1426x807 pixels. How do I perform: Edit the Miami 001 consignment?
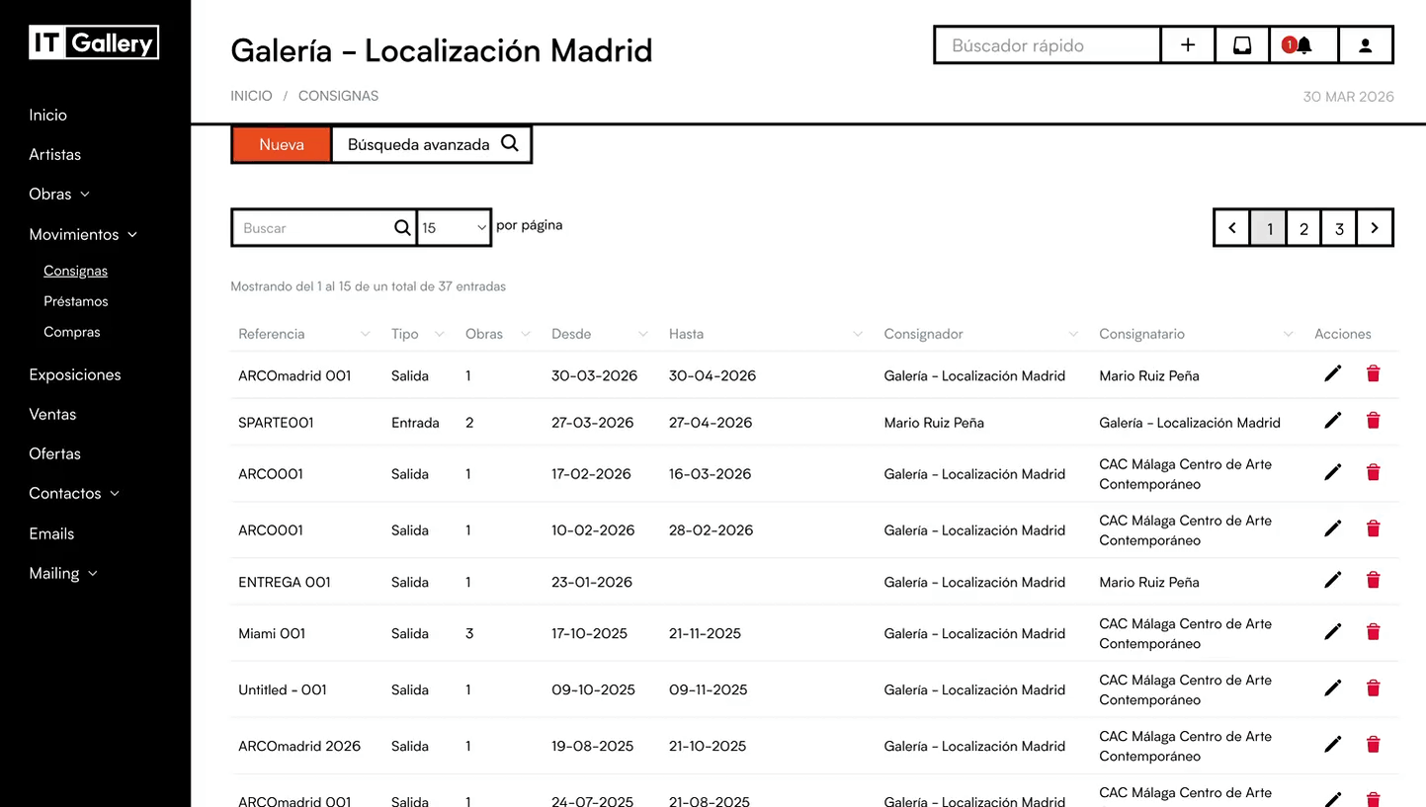coord(1333,631)
